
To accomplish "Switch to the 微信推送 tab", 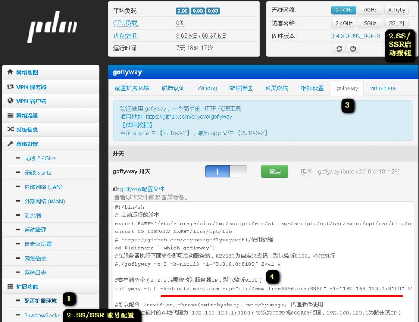I will pos(241,88).
